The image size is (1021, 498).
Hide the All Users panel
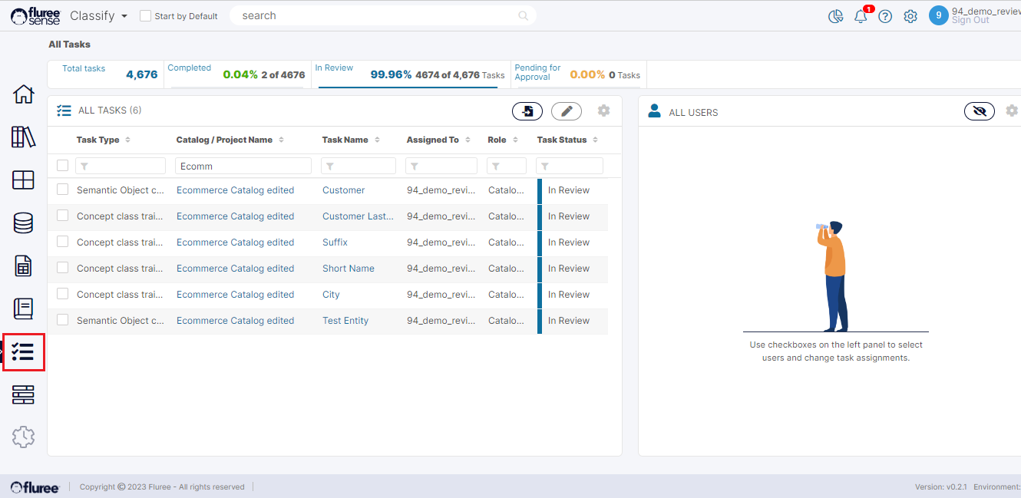[979, 111]
